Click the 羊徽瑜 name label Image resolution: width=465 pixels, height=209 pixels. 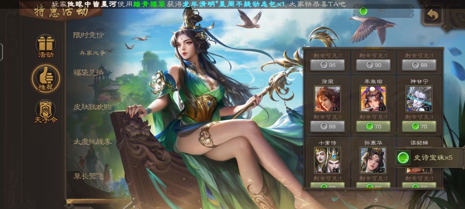coord(373,81)
